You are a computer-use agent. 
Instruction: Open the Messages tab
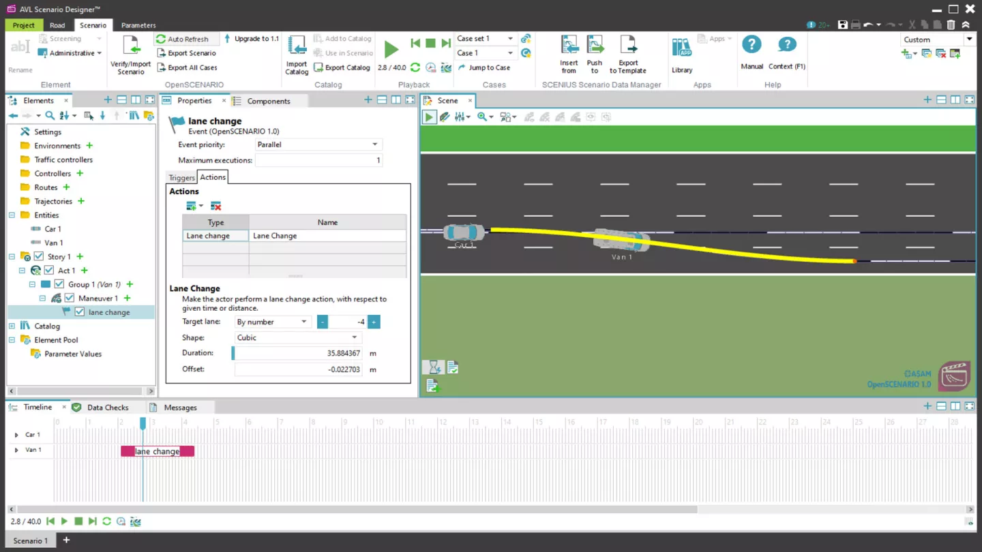(x=180, y=408)
